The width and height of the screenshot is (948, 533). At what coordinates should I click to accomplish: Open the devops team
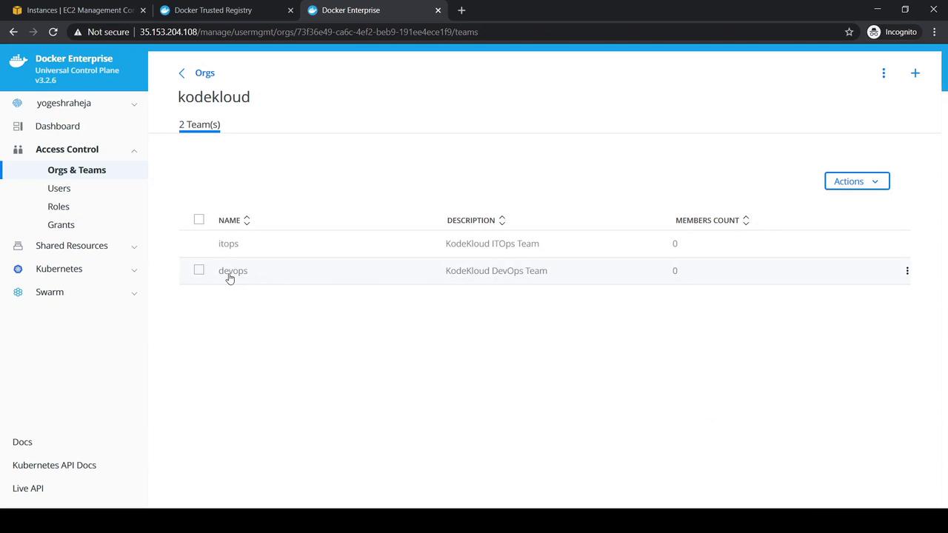tap(233, 271)
